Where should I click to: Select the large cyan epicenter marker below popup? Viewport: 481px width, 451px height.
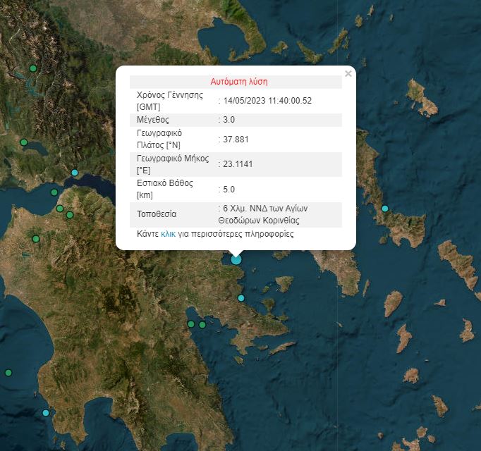[236, 260]
